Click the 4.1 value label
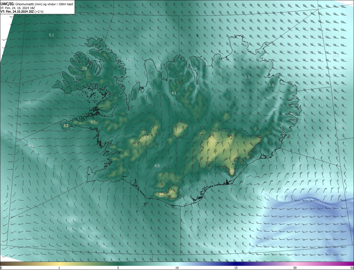 [174, 93]
